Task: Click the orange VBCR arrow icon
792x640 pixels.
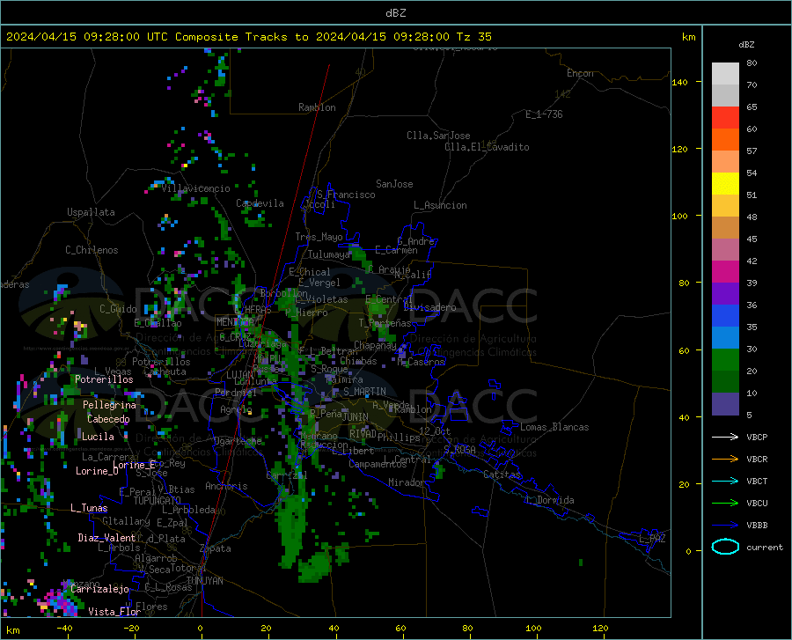Action: point(725,460)
